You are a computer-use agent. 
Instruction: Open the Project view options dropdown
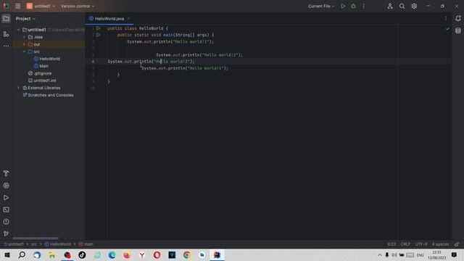click(x=25, y=19)
